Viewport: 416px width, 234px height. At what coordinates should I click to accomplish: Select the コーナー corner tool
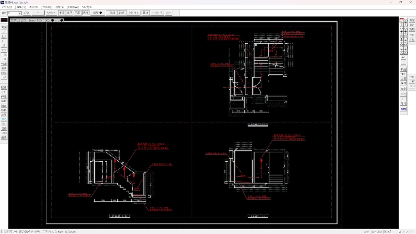point(4,92)
